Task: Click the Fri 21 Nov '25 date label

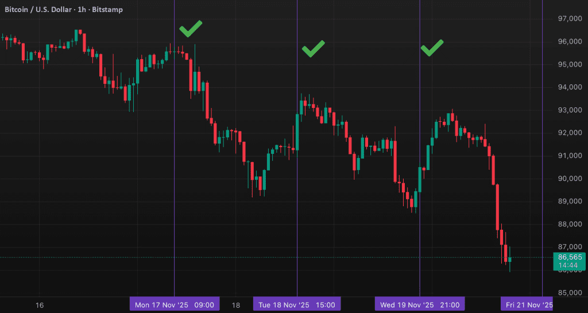Action: point(528,304)
